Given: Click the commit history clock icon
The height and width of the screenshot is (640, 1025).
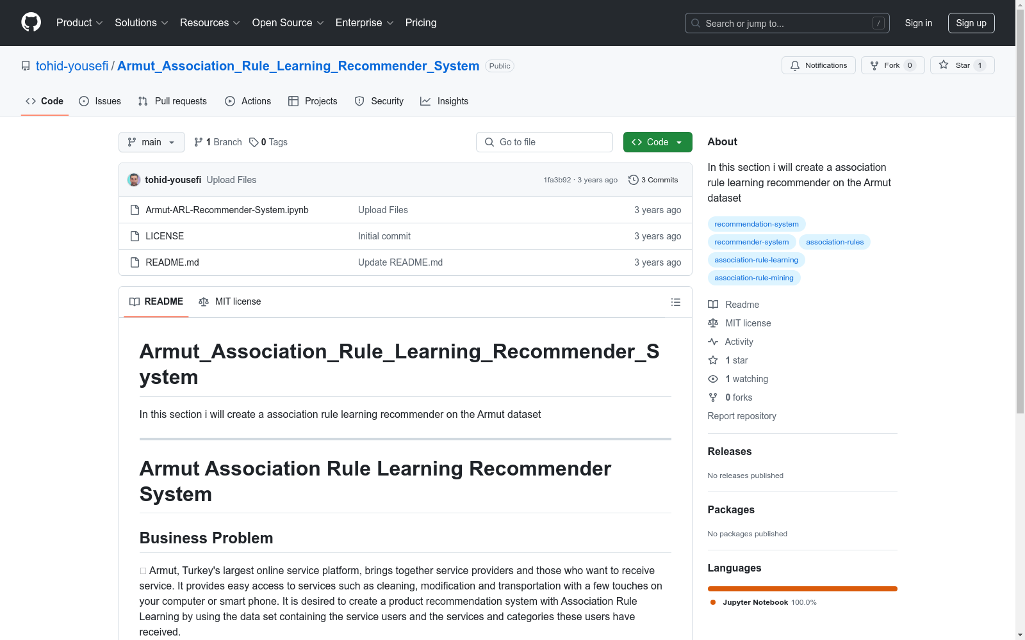Looking at the screenshot, I should coord(634,180).
